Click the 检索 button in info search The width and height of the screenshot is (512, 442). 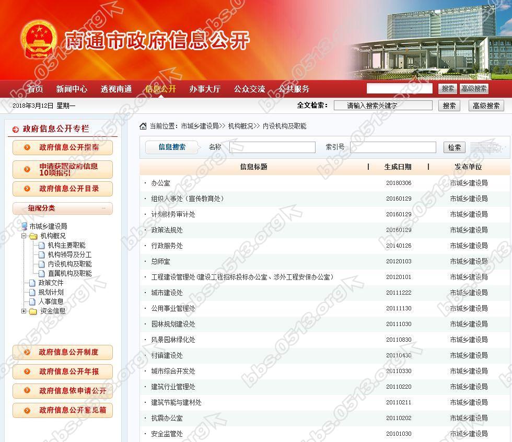point(454,147)
